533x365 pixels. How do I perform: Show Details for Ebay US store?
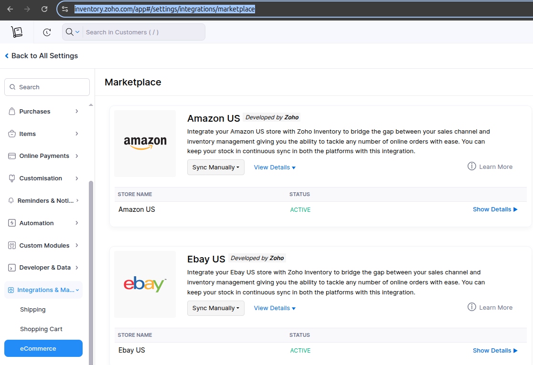[x=495, y=350]
